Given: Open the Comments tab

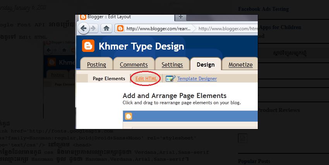Looking at the screenshot, I should [x=134, y=65].
